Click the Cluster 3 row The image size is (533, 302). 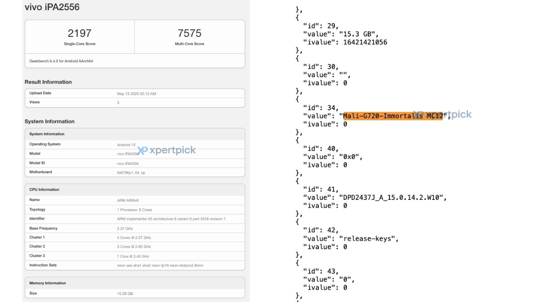135,256
